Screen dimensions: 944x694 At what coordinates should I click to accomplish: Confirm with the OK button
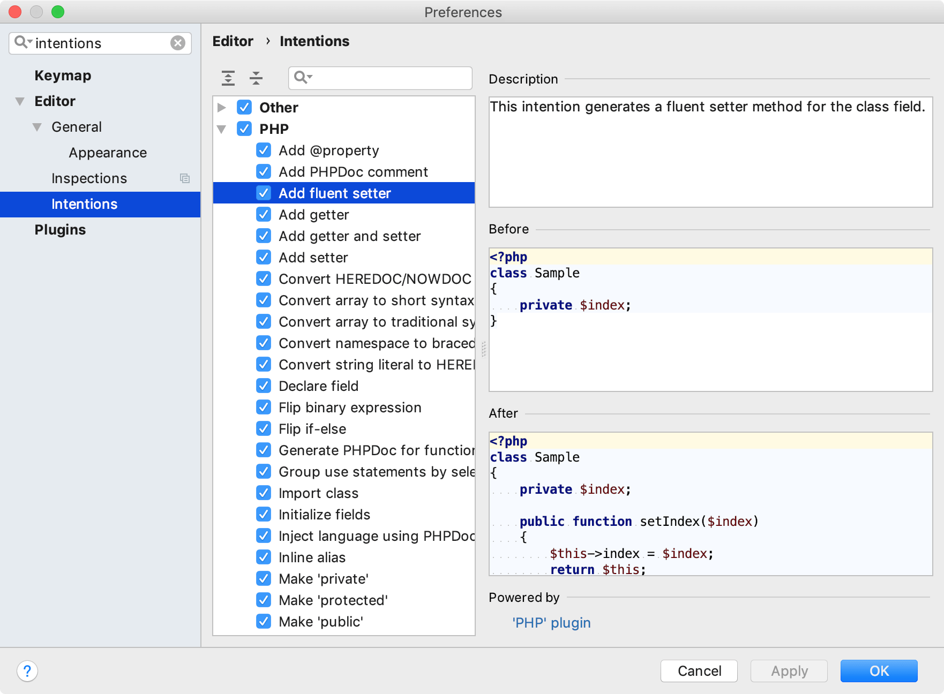[x=879, y=671]
